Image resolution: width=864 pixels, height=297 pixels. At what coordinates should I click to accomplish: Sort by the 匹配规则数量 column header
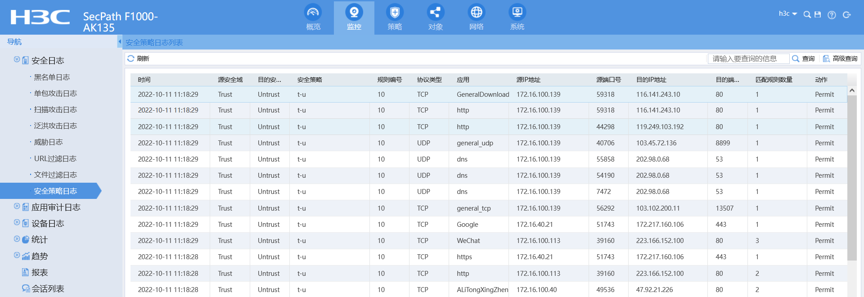[774, 80]
